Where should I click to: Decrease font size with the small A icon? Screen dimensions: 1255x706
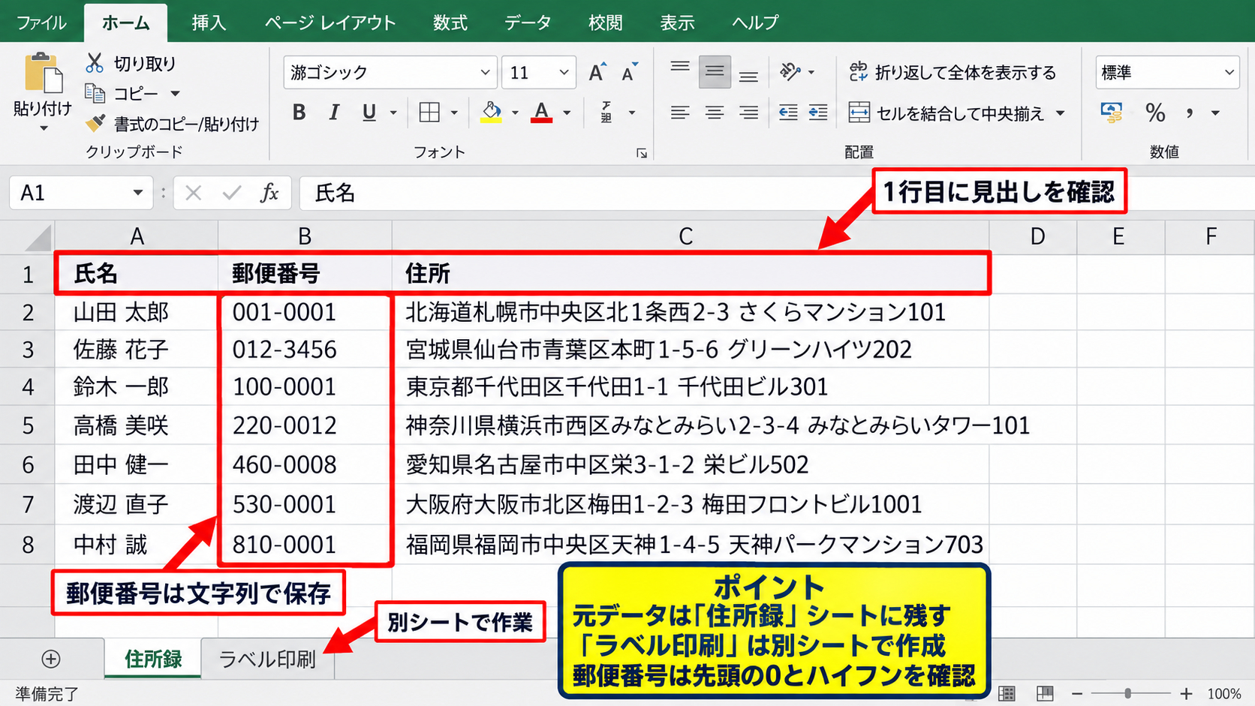click(630, 72)
